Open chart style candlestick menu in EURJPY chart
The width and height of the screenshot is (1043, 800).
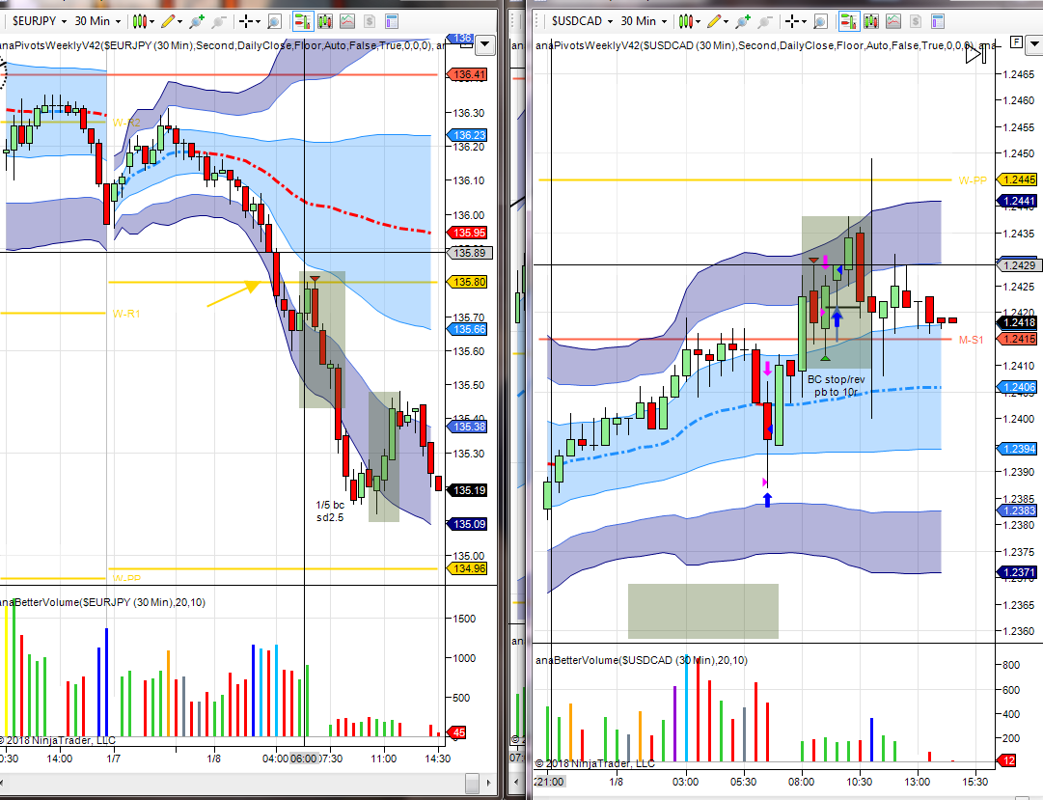139,21
